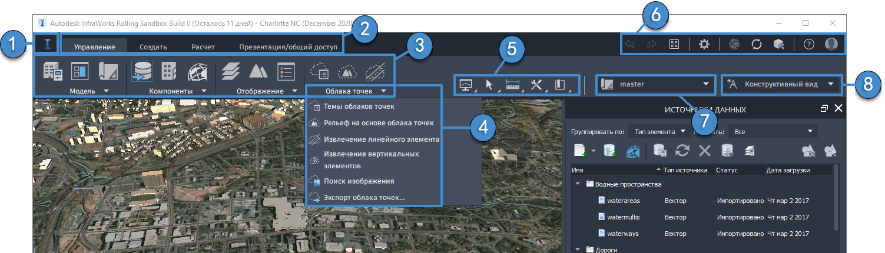Open the ruler measure tool
Screen dimensions: 885x253
click(x=513, y=85)
